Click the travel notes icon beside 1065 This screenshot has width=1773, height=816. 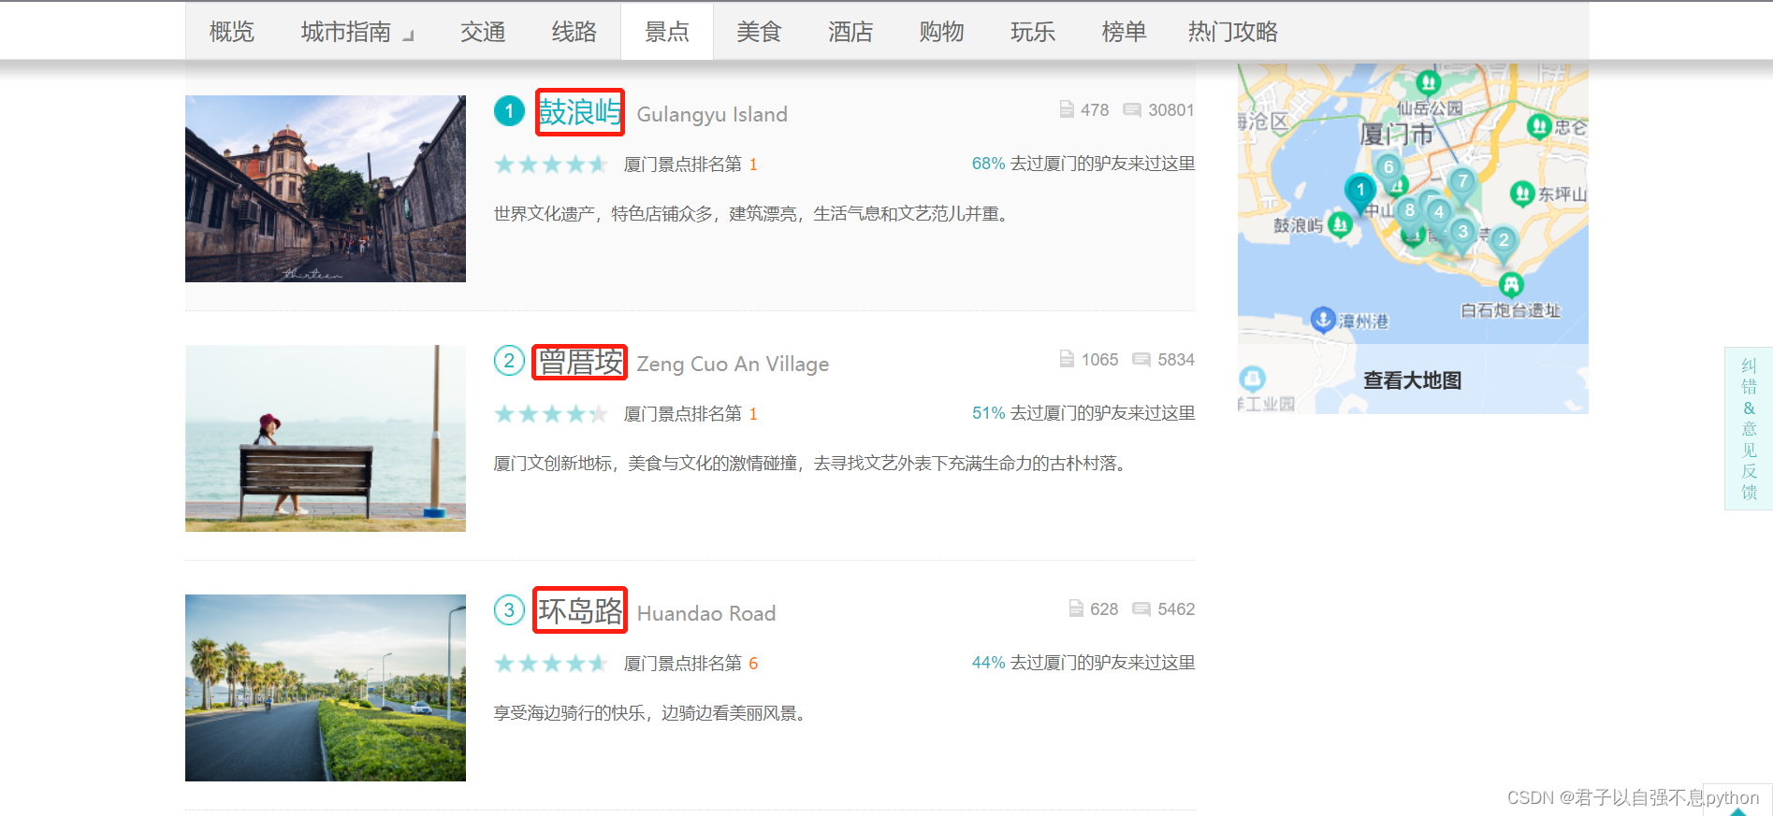[x=1067, y=359]
